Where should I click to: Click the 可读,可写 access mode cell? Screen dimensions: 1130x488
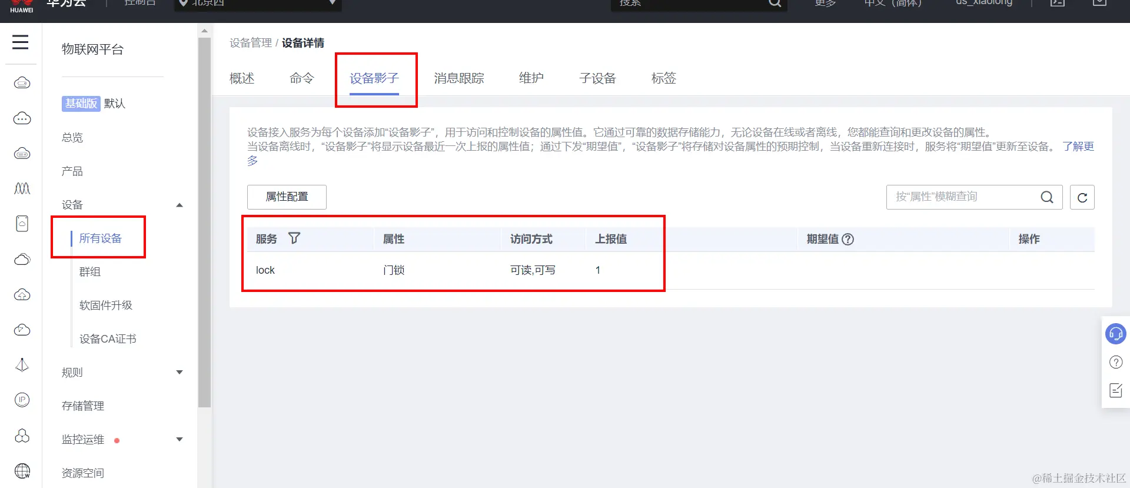pyautogui.click(x=533, y=270)
